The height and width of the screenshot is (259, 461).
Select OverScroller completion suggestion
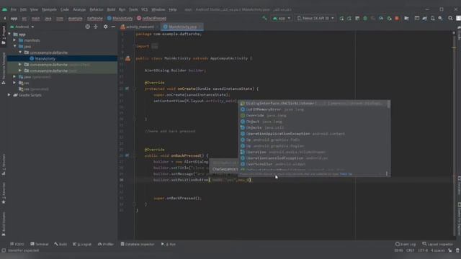click(314, 164)
